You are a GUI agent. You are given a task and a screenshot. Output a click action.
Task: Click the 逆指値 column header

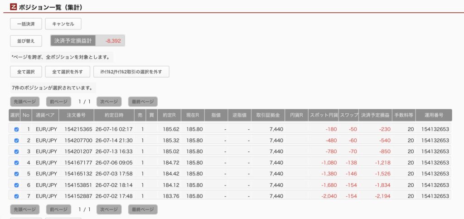pos(240,115)
